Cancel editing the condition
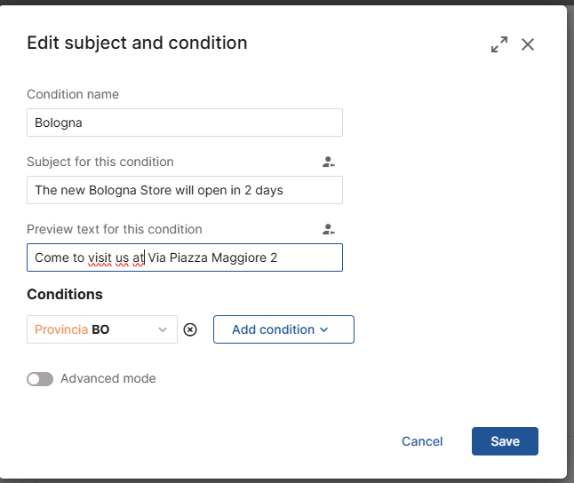 [x=422, y=441]
